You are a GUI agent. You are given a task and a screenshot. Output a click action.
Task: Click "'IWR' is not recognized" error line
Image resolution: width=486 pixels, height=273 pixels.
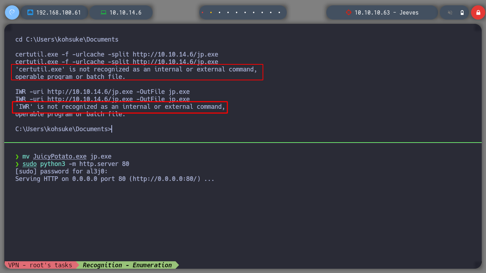pos(120,107)
